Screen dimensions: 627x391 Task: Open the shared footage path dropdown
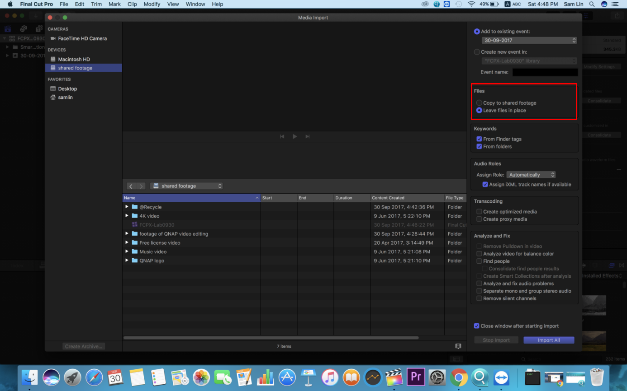(187, 186)
